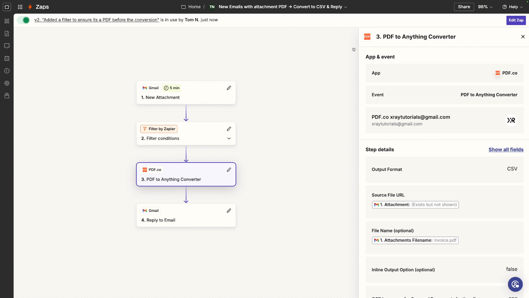The width and height of the screenshot is (529, 298).
Task: Open the components sidebar icon
Action: [7, 21]
